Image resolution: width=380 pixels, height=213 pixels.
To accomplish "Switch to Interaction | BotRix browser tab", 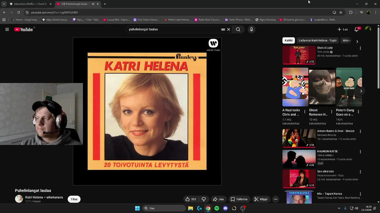I will click(x=30, y=4).
